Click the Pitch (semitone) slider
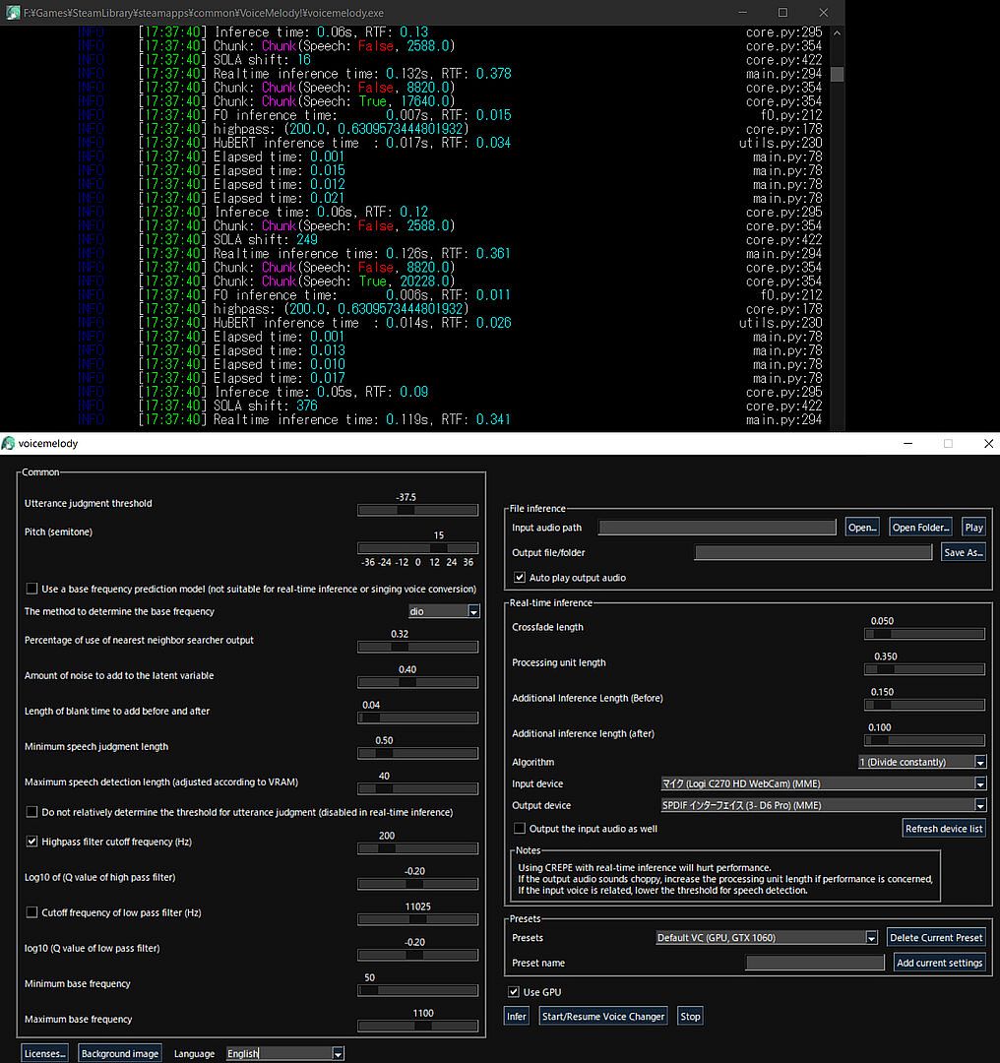Screen dimensions: 1000x1063 (417, 548)
